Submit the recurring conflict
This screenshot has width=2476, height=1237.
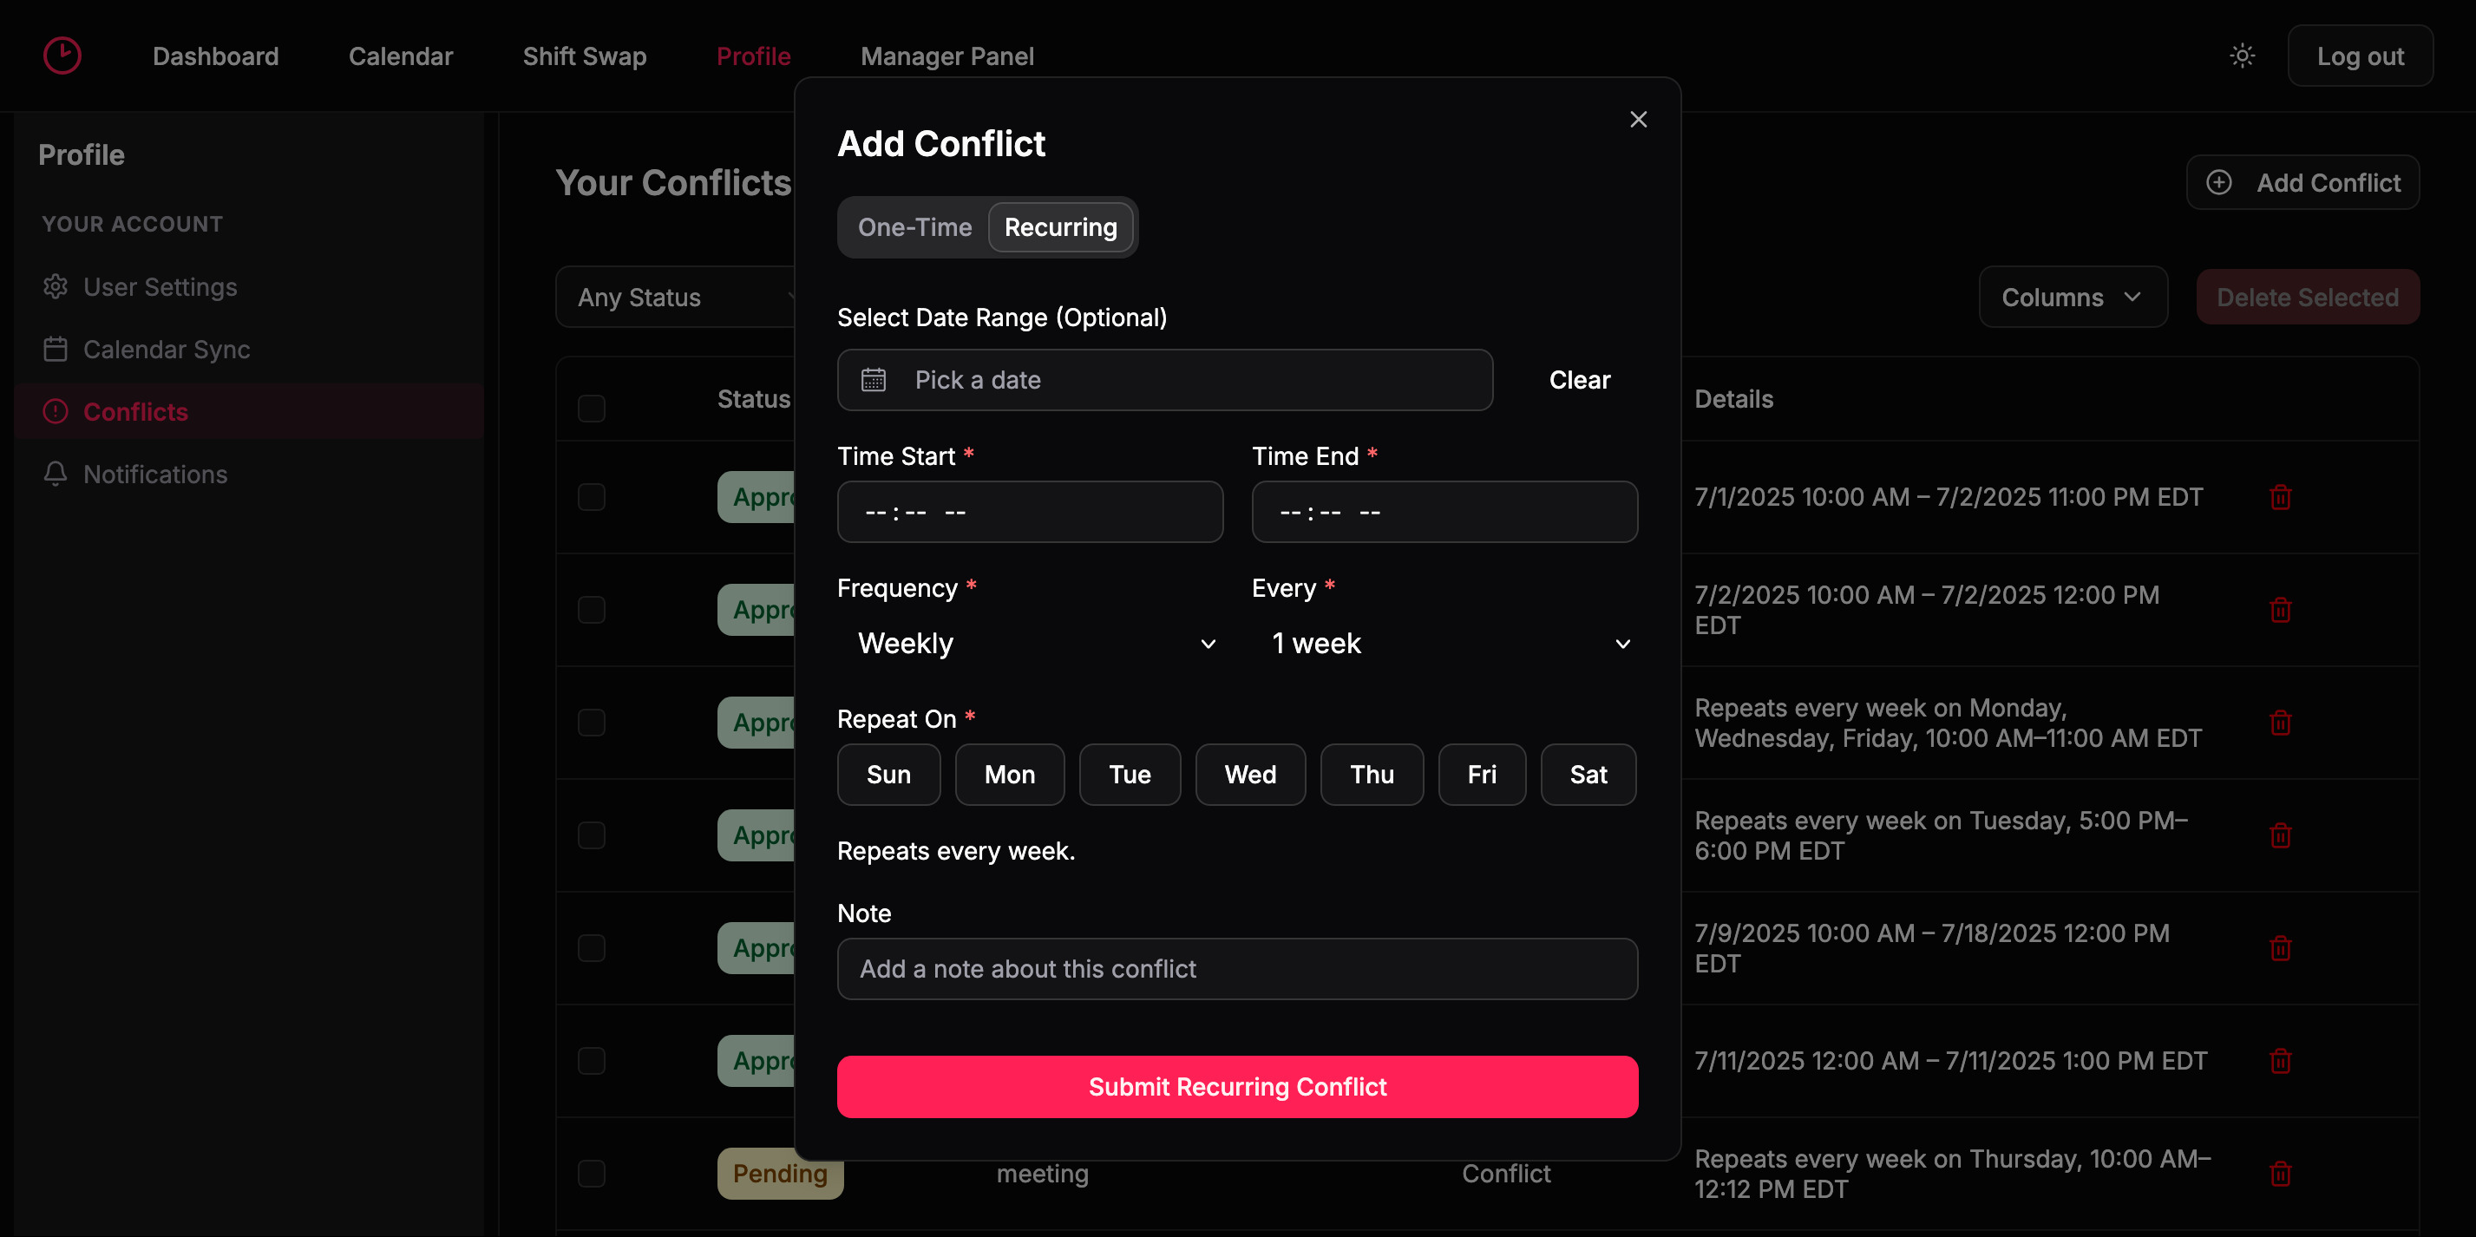pos(1237,1087)
